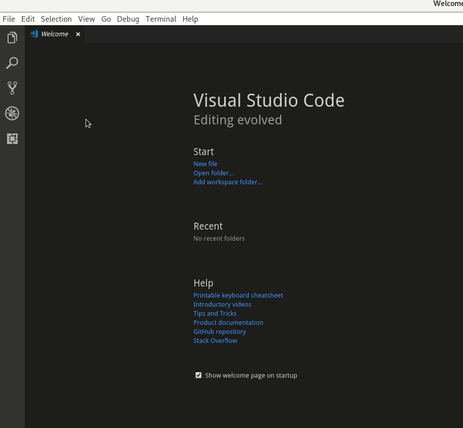
Task: Open the Source Control view icon
Action: click(x=12, y=88)
